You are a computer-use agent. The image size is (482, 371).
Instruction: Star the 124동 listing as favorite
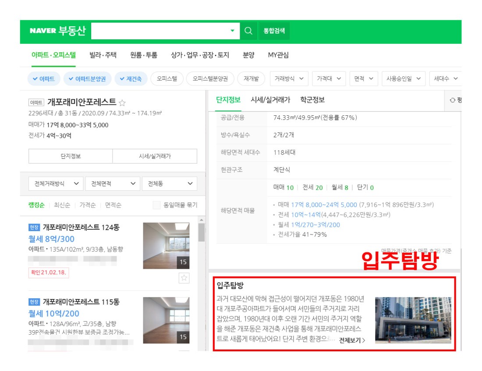point(184,278)
